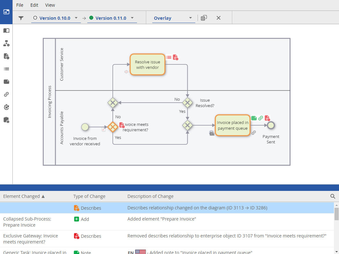Viewport: 339px width, 254px height.
Task: Open the File menu
Action: click(x=20, y=5)
